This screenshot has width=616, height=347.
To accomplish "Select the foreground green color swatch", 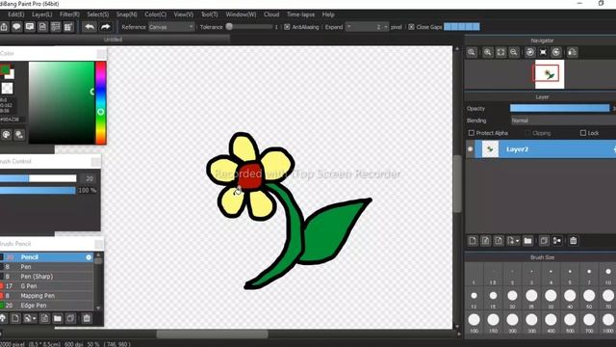I will click(5, 70).
